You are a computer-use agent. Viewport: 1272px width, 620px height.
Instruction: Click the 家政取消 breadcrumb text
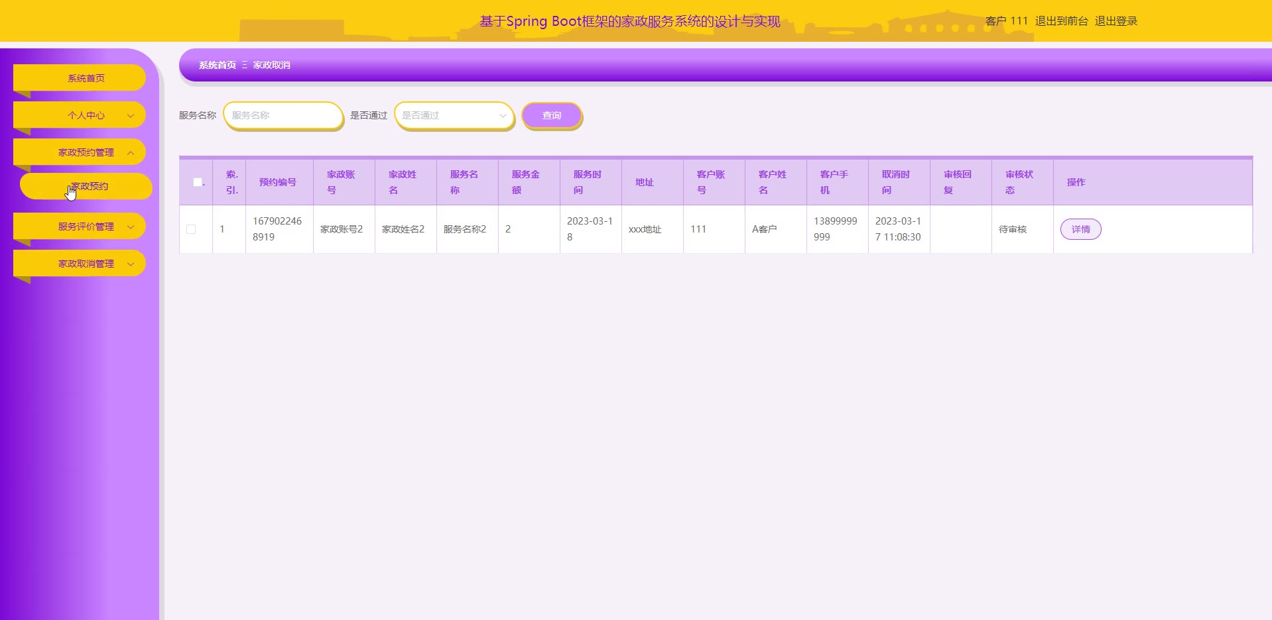click(x=271, y=65)
